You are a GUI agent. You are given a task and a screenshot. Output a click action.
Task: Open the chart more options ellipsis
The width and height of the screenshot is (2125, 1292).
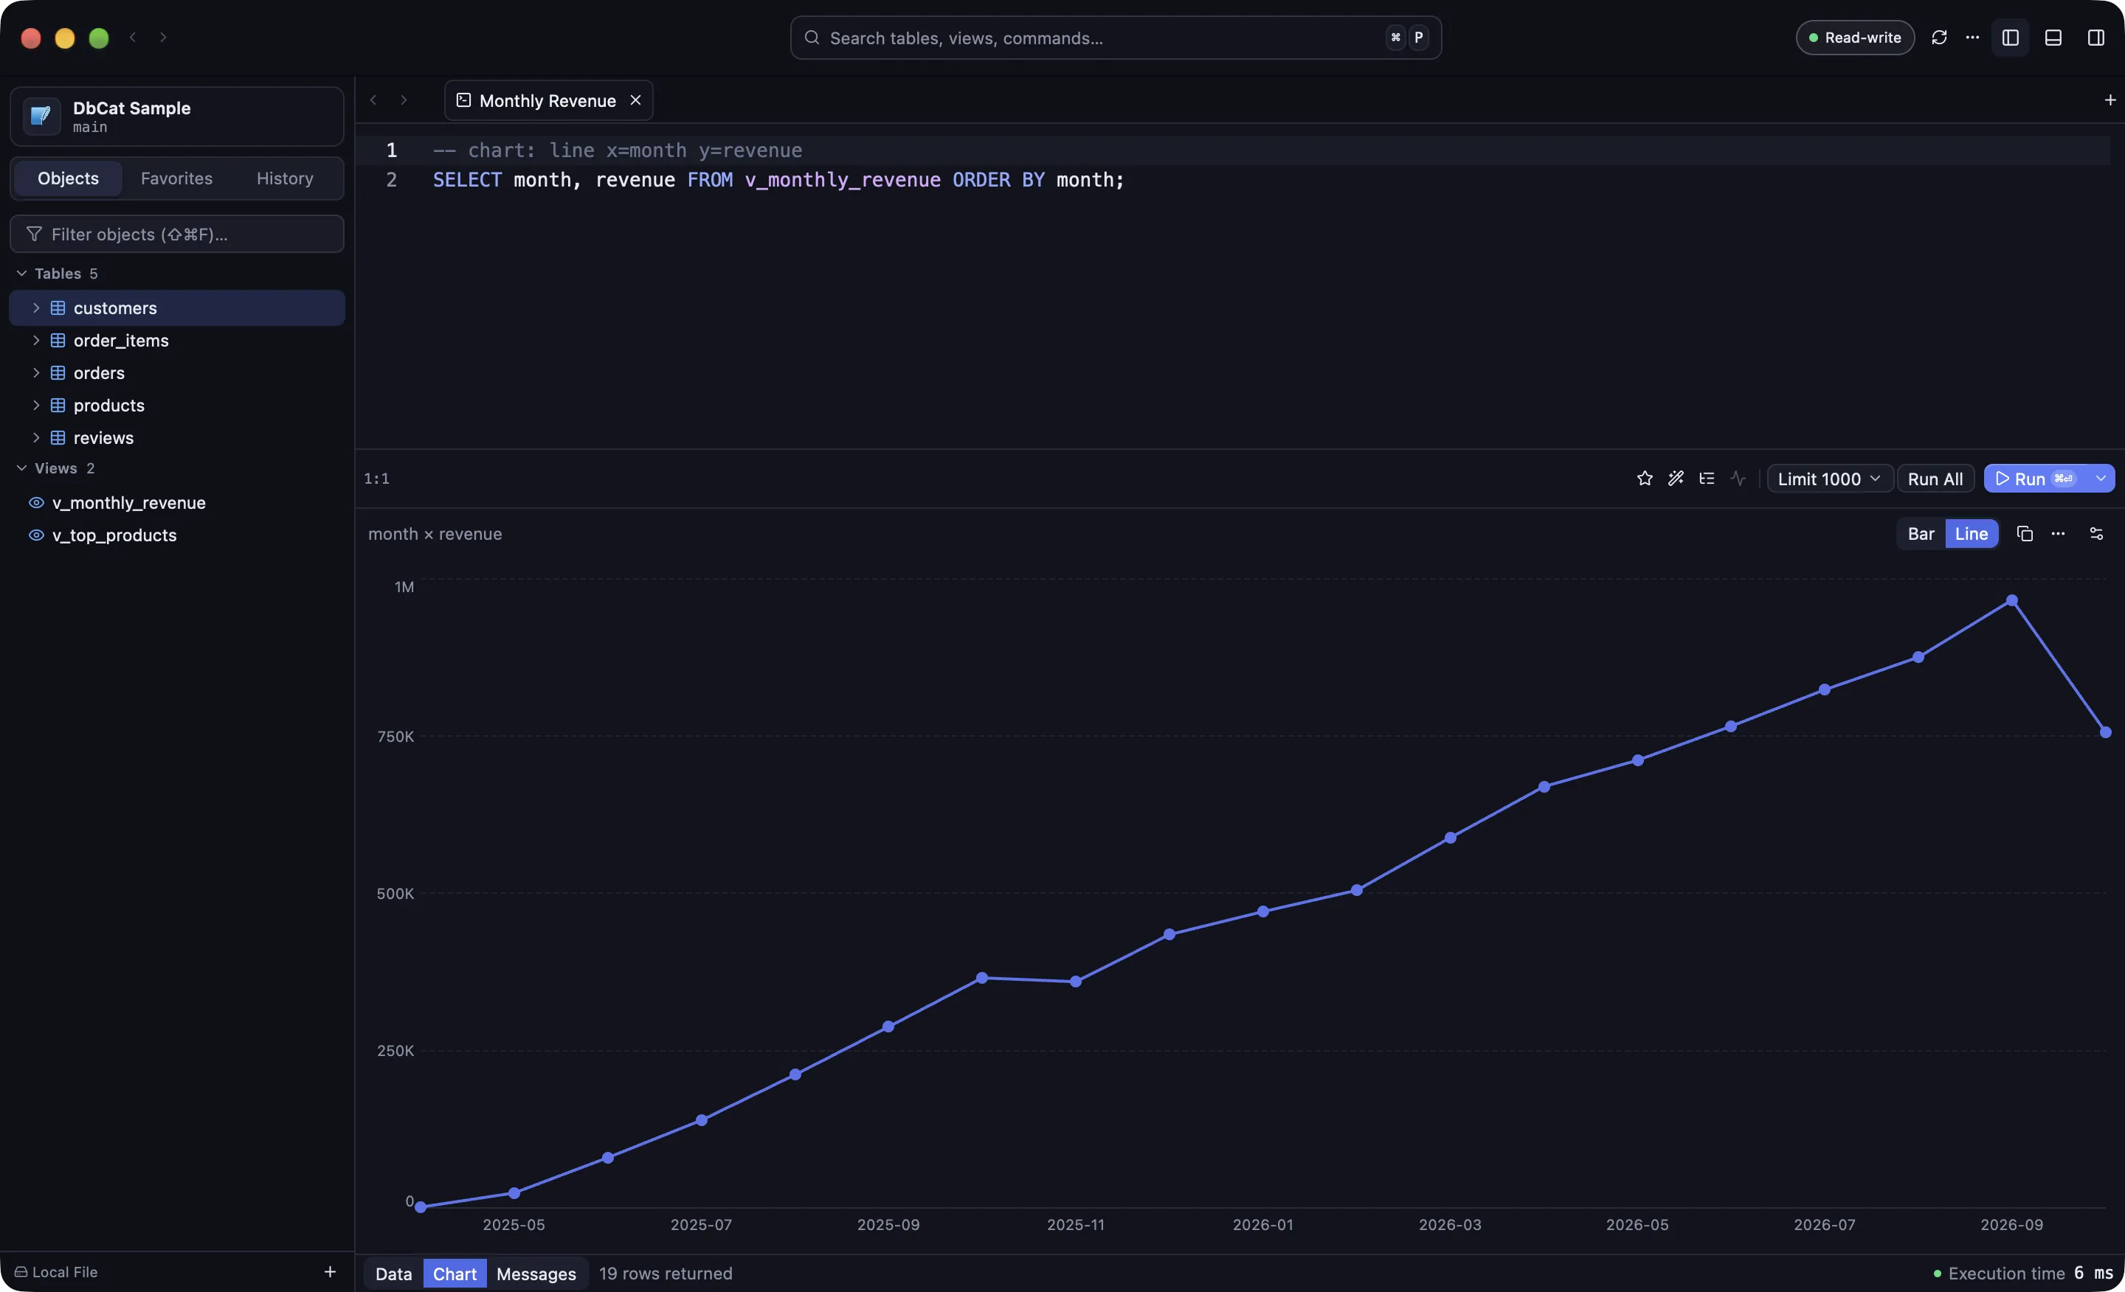(x=2059, y=533)
